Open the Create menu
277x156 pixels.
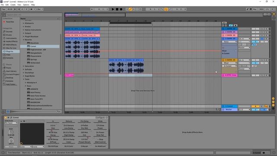click(x=13, y=5)
